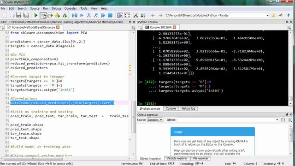
Task: Open Object inspector options menu button
Action: (x=290, y=120)
